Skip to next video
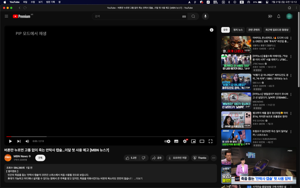The width and height of the screenshot is (300, 188). click(19, 141)
